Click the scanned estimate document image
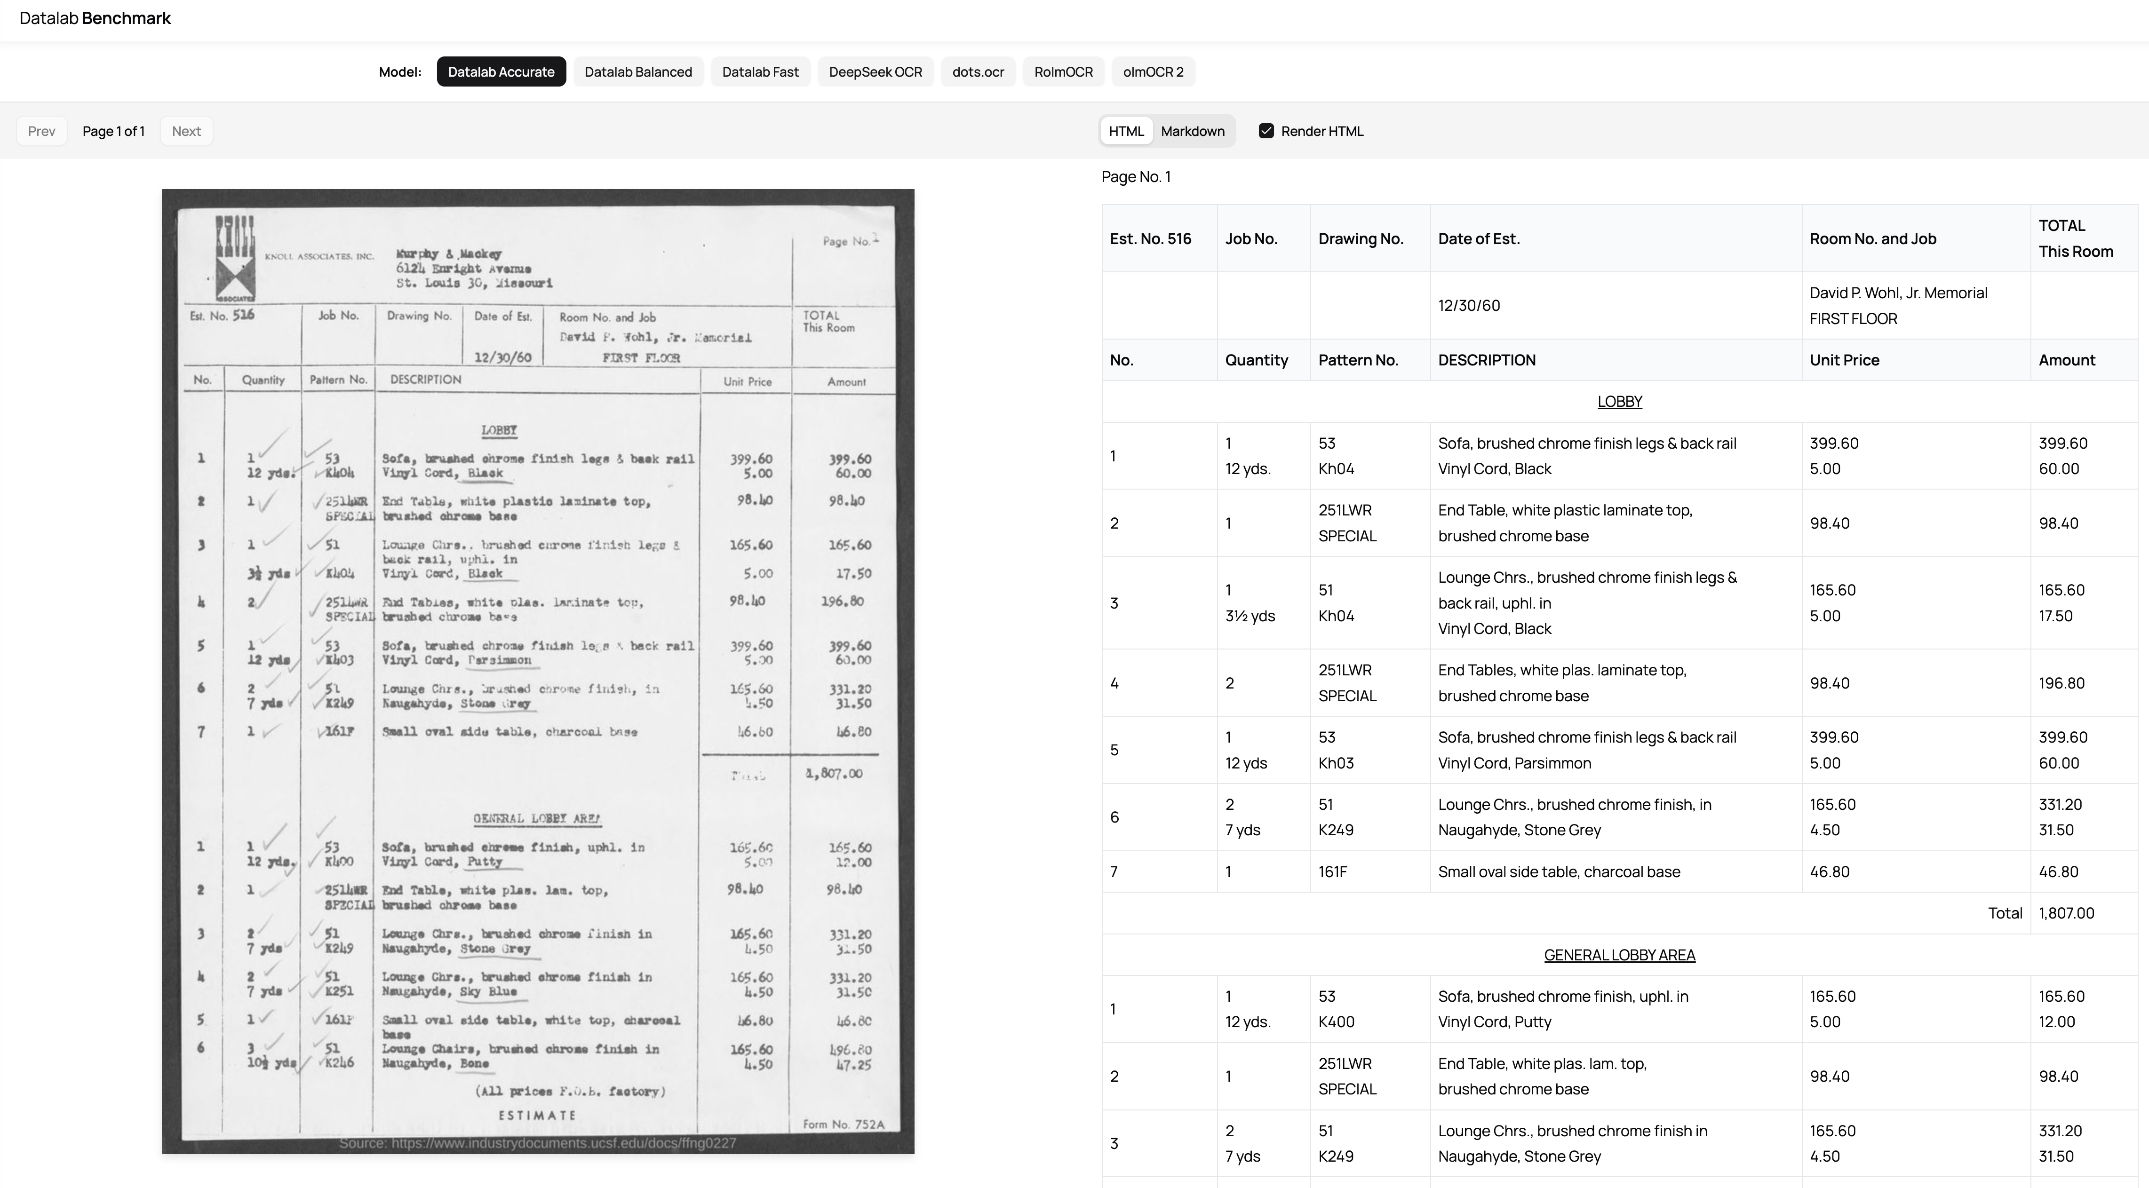This screenshot has width=2149, height=1188. [537, 671]
